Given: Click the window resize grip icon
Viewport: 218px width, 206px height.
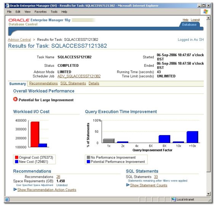Looking at the screenshot, I should [209, 200].
